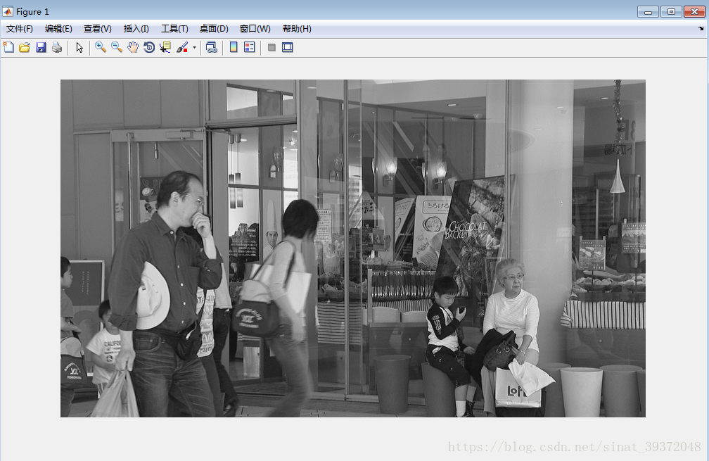709x461 pixels.
Task: Open the 文件(F) menu
Action: [x=20, y=29]
